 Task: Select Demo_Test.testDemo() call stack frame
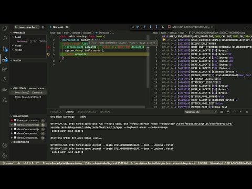coord(28,97)
